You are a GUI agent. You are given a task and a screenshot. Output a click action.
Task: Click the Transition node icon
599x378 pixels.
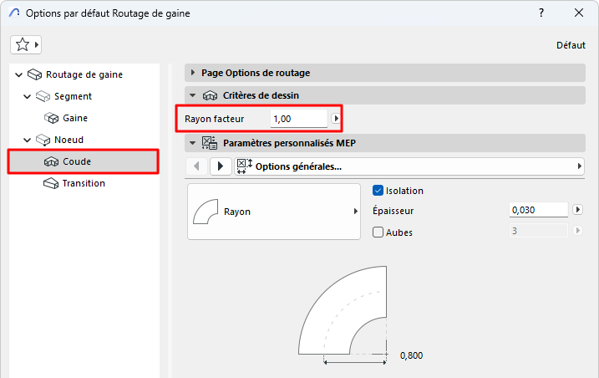(x=51, y=183)
